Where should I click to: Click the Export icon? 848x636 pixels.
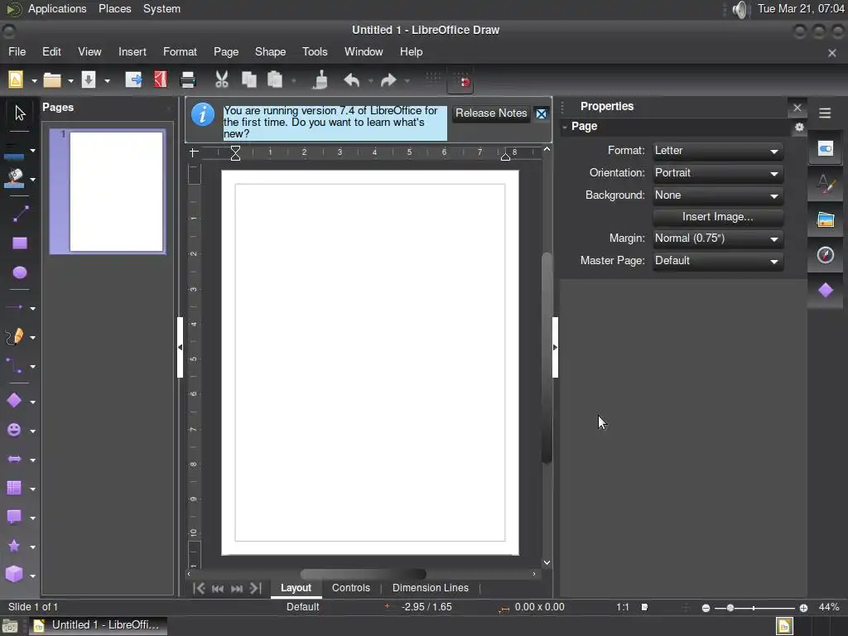tap(133, 80)
